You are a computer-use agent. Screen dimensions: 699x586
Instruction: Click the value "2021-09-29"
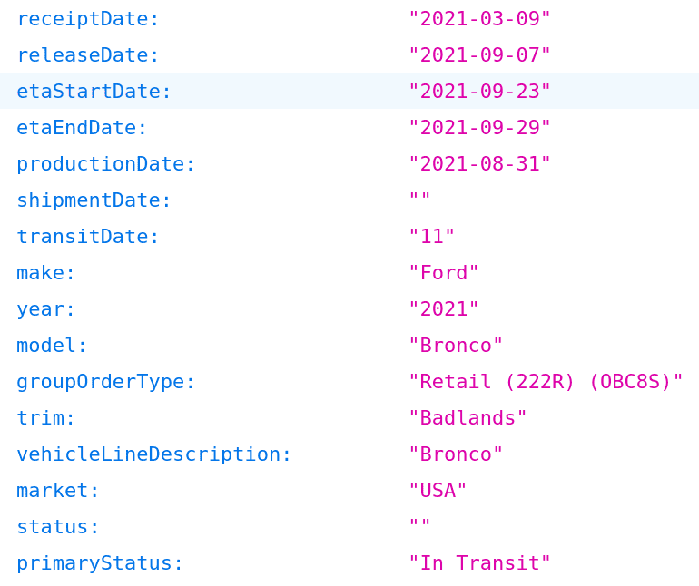479,127
